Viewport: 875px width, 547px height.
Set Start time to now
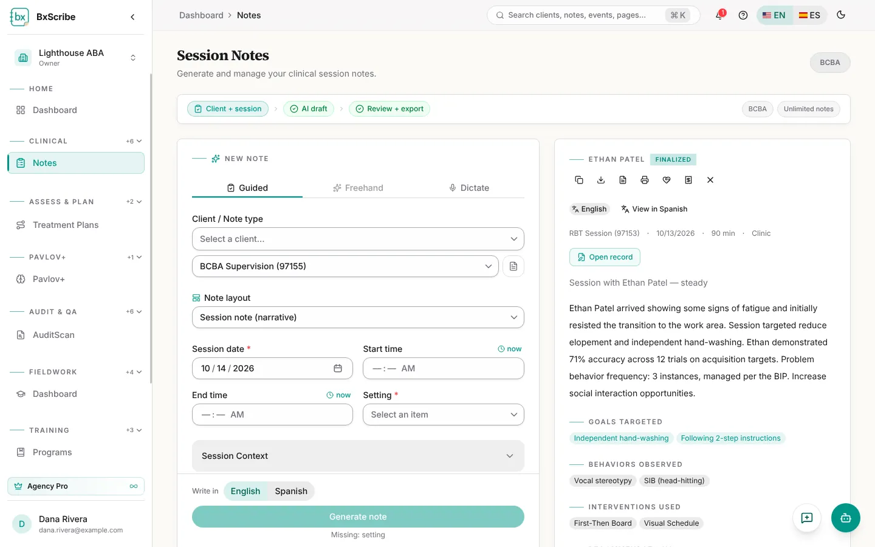(x=510, y=349)
